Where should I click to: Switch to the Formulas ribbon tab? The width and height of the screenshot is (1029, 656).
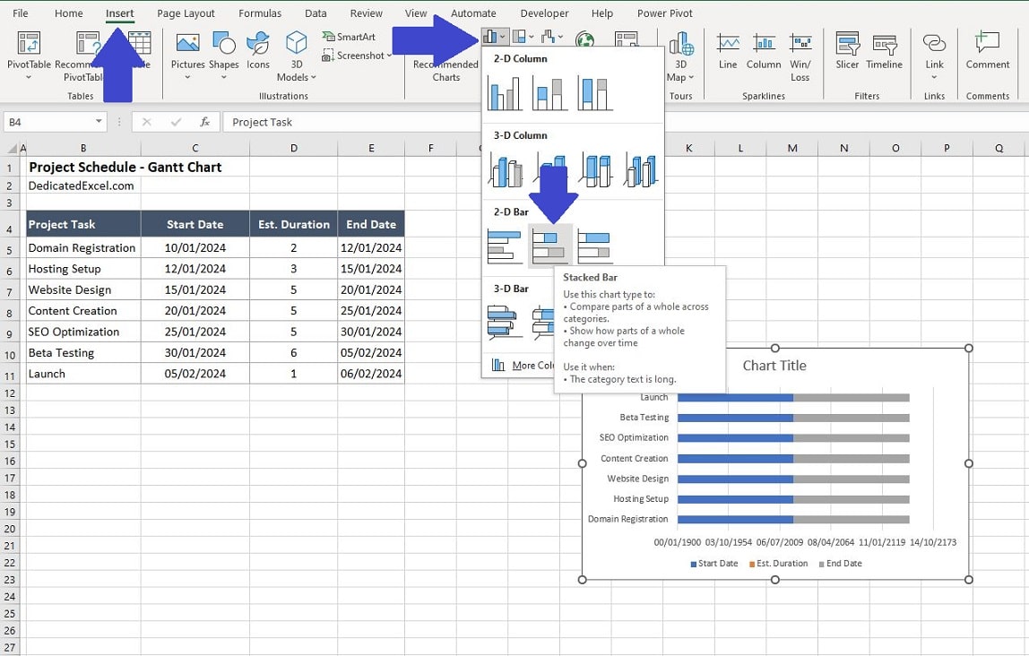tap(259, 13)
